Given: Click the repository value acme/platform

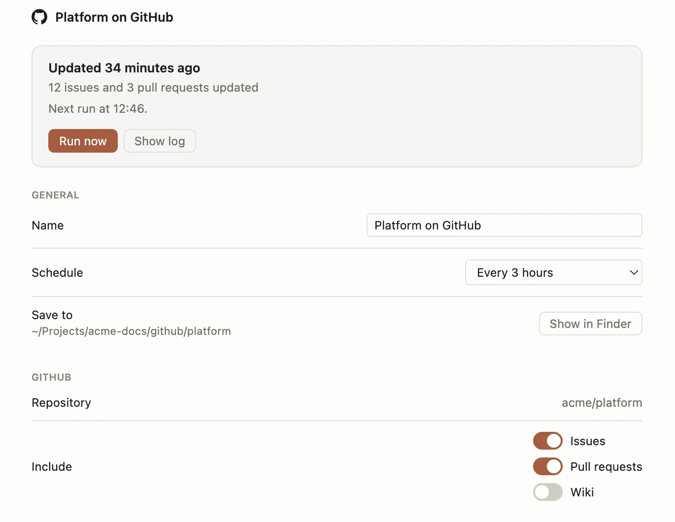Looking at the screenshot, I should click(602, 403).
